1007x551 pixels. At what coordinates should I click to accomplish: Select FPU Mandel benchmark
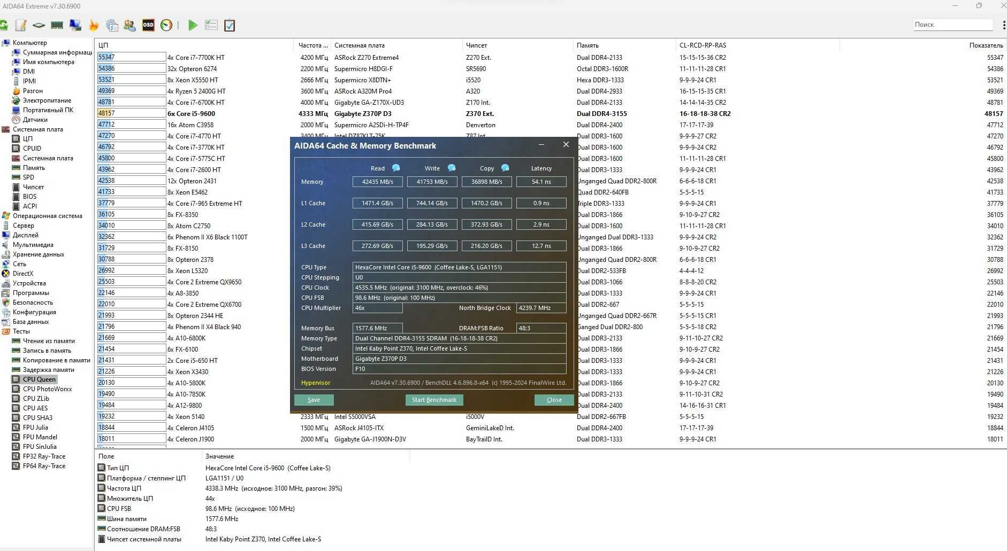click(40, 437)
